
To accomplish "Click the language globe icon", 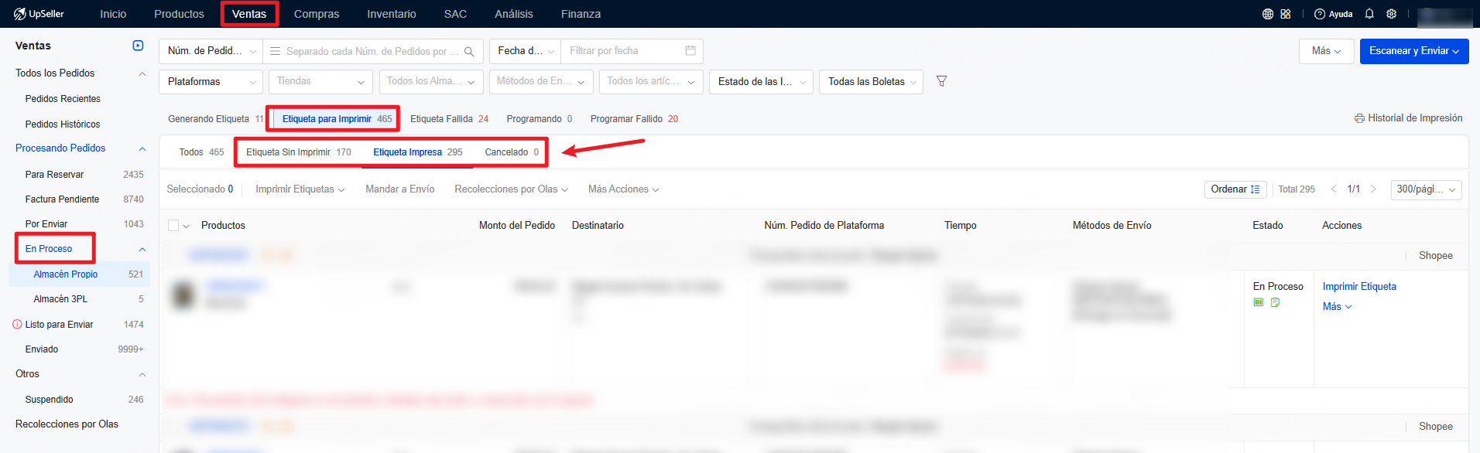I will 1268,14.
